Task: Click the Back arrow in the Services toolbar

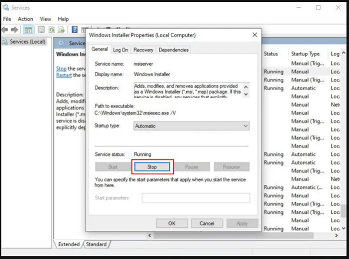Action: click(5, 30)
